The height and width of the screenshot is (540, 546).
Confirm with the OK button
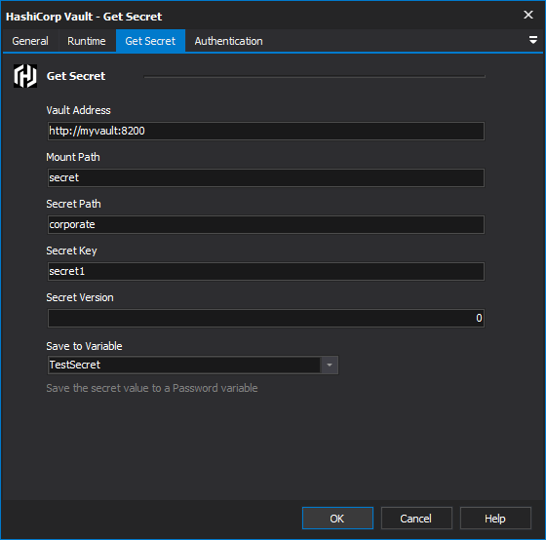[x=337, y=519]
